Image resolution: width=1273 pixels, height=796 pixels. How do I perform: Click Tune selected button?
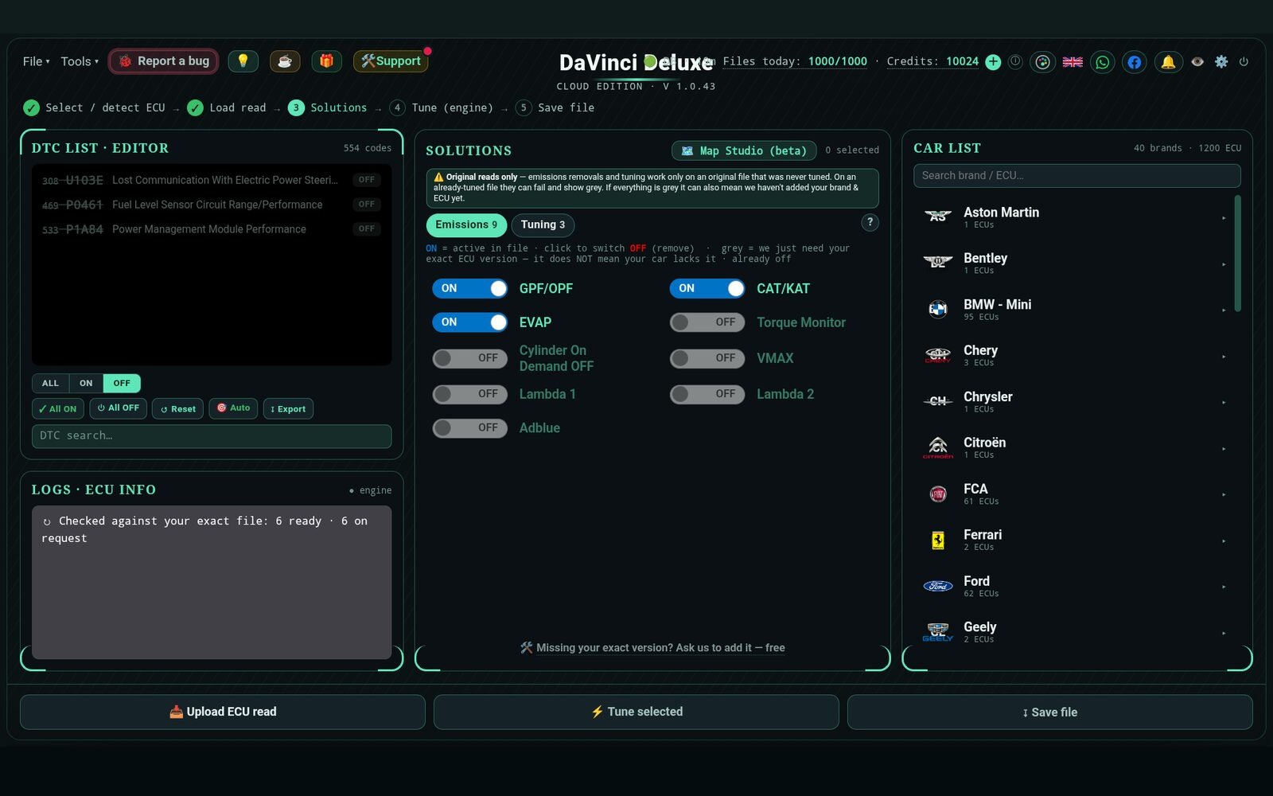point(636,712)
